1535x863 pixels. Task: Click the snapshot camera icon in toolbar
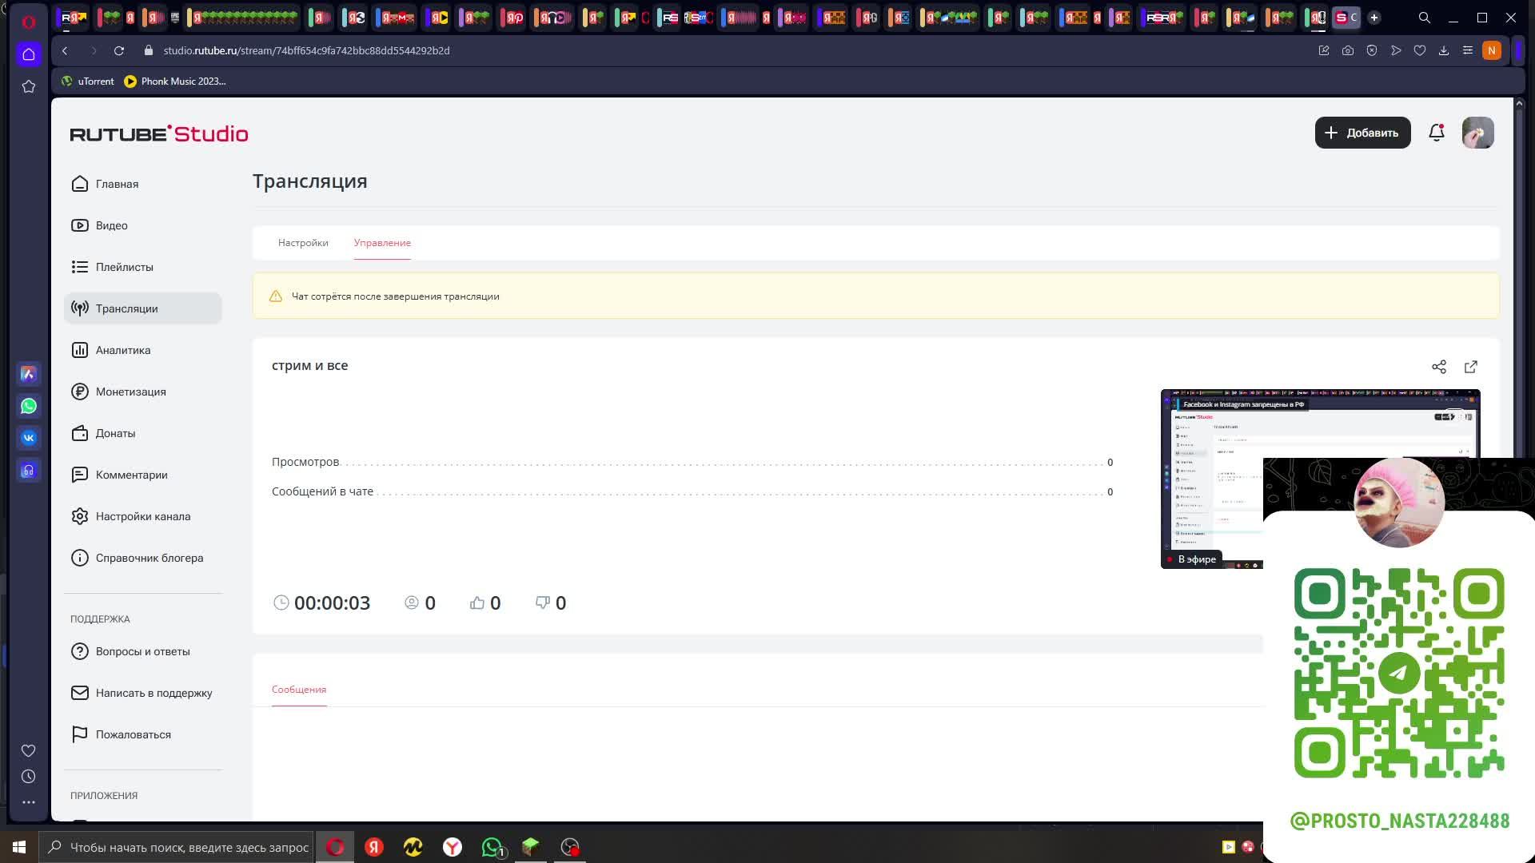pos(1348,50)
